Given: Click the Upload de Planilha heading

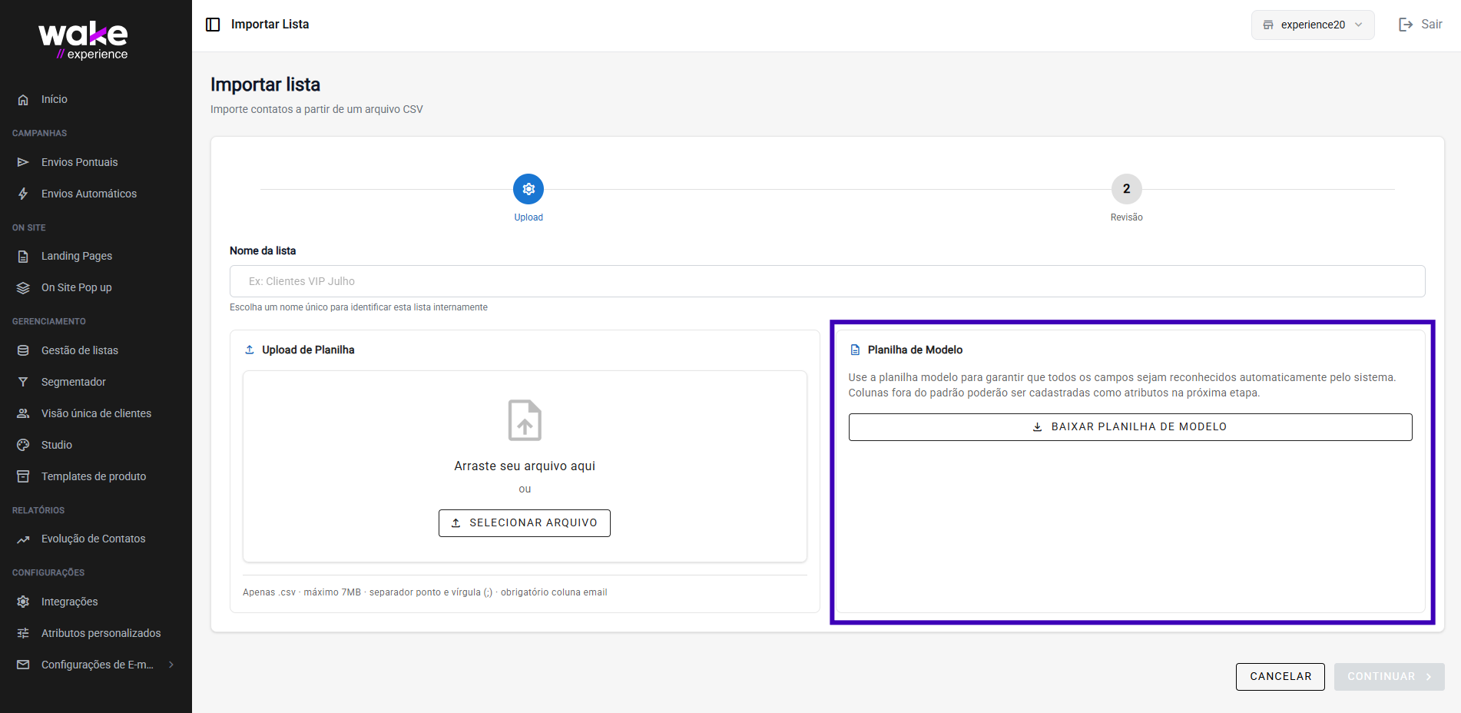Looking at the screenshot, I should tap(308, 350).
